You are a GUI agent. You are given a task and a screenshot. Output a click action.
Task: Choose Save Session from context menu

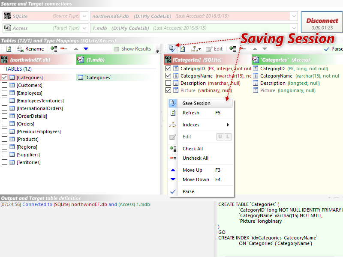click(201, 103)
